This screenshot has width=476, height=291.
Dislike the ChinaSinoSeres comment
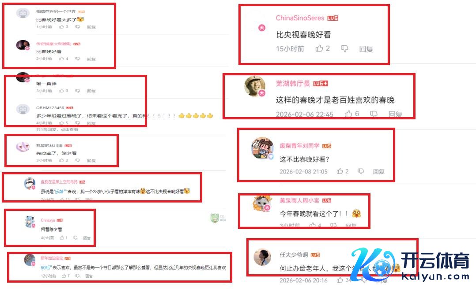coord(344,48)
